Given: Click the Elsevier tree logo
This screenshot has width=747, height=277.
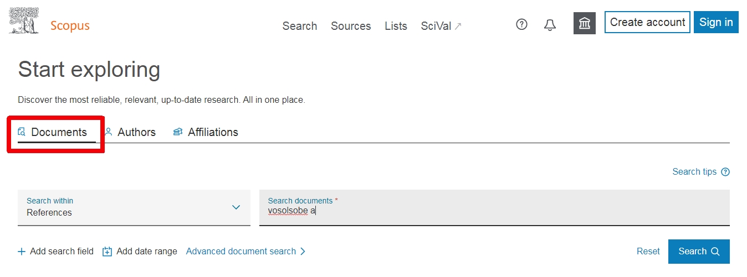Looking at the screenshot, I should [24, 22].
